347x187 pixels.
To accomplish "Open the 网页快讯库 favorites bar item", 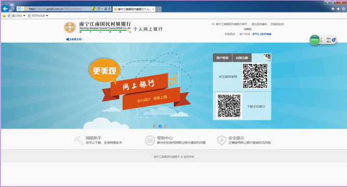I will coord(38,16).
